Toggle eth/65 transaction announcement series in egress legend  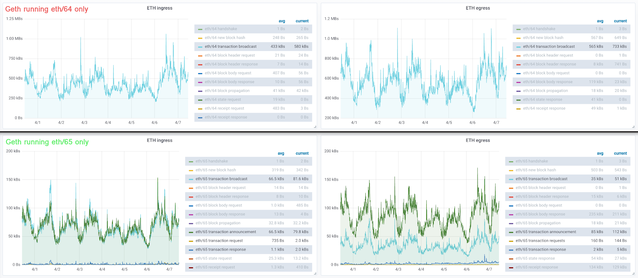tap(545, 232)
